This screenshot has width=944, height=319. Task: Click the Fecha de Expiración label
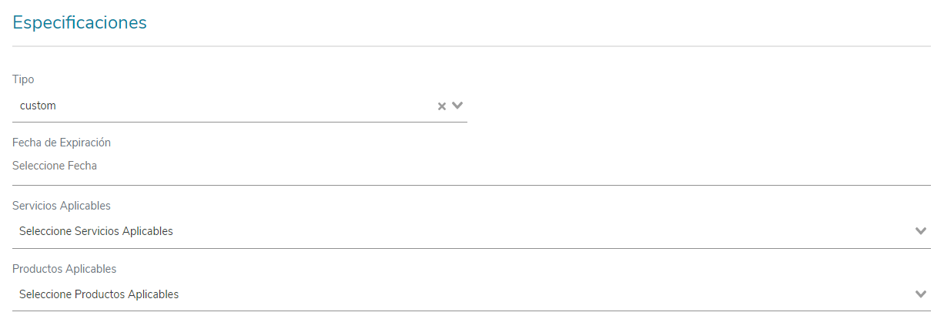click(62, 143)
